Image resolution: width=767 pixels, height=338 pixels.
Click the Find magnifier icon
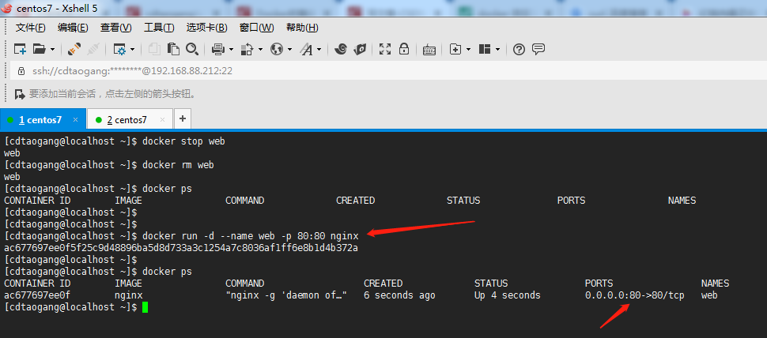click(x=191, y=49)
